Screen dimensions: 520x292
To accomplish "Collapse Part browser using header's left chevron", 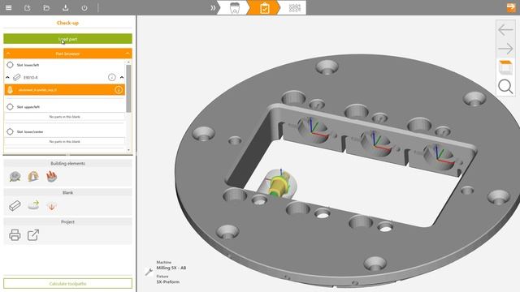I will pos(8,54).
